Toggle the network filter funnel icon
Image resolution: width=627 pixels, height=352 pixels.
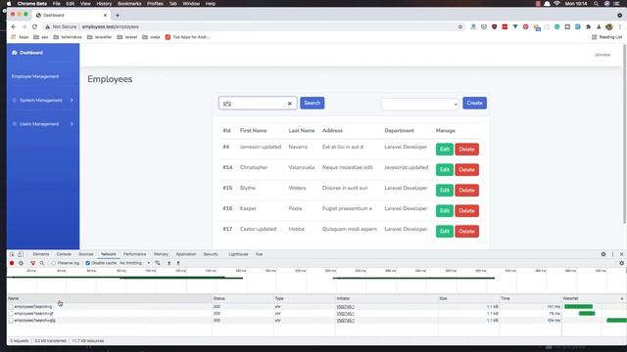pyautogui.click(x=32, y=263)
